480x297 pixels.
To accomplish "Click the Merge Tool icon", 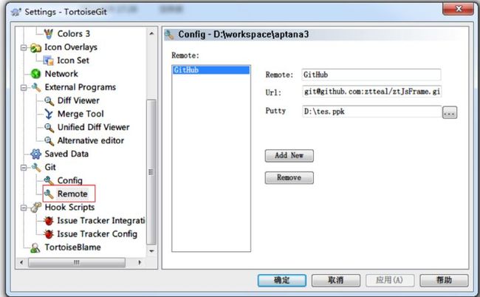I will pos(49,114).
